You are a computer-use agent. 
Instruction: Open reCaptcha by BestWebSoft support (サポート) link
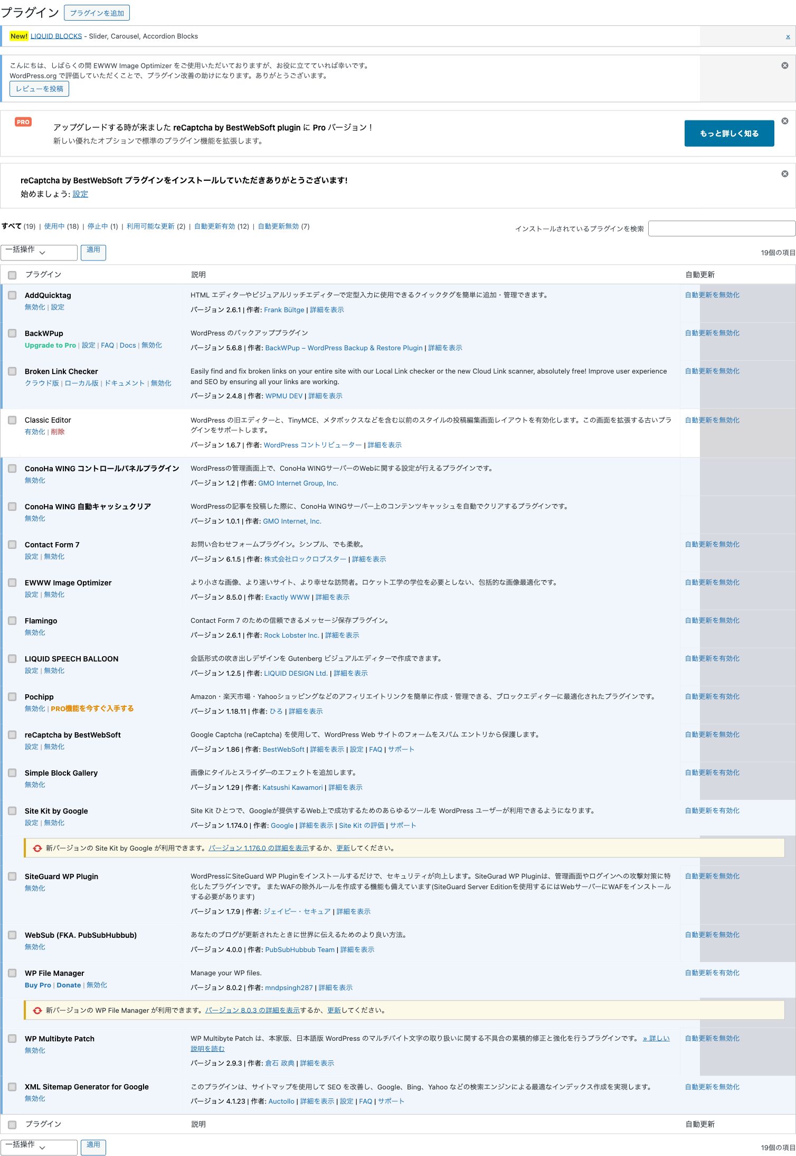[401, 749]
